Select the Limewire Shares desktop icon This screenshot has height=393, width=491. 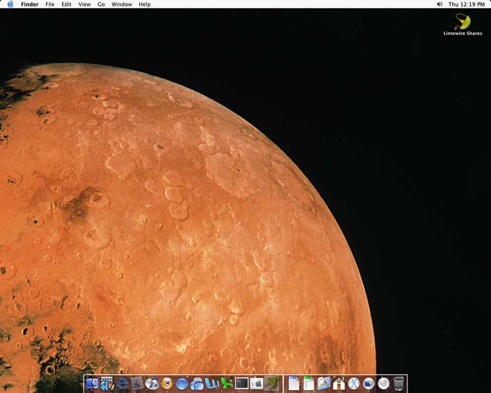pos(463,25)
